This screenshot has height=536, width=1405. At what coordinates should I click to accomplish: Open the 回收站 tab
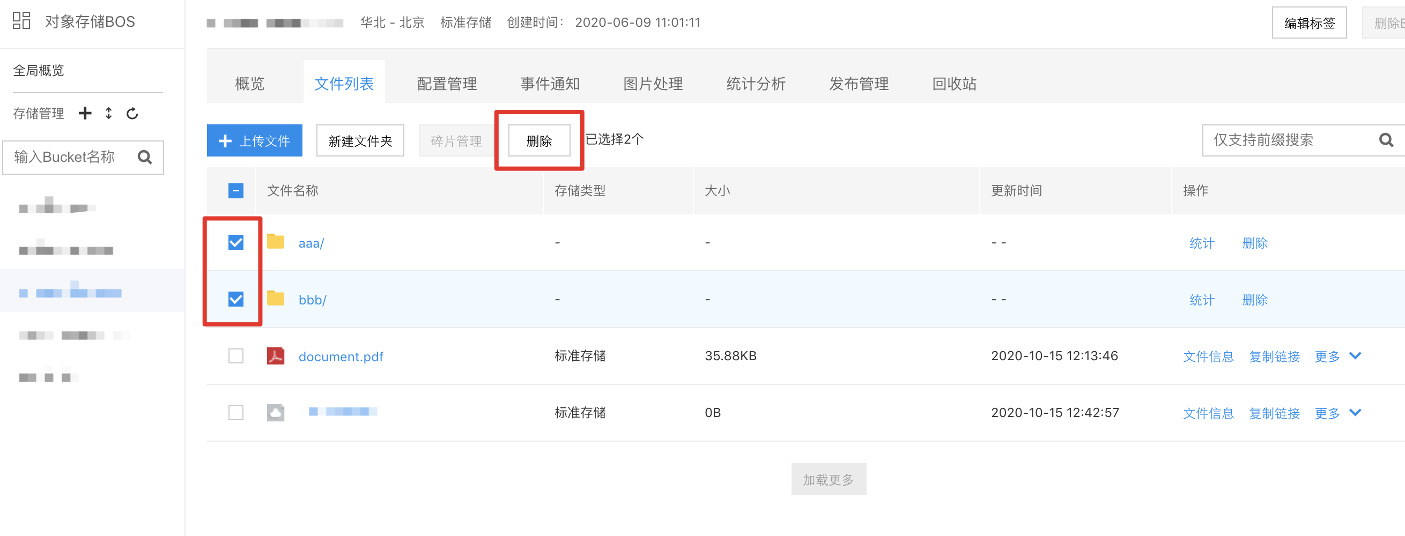pyautogui.click(x=955, y=84)
